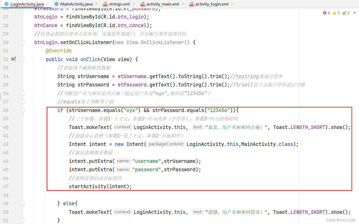The width and height of the screenshot is (359, 224).
Task: Click the 'name:' hint on line 44
Action: 123,161
